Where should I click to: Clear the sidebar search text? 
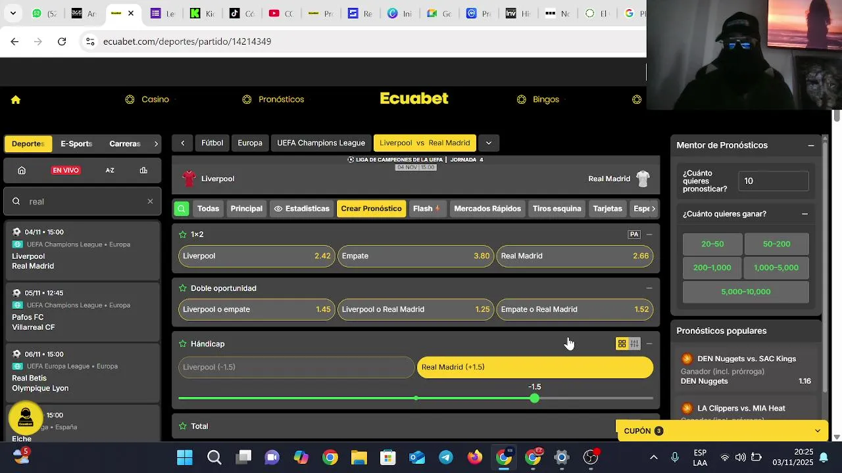(x=150, y=202)
